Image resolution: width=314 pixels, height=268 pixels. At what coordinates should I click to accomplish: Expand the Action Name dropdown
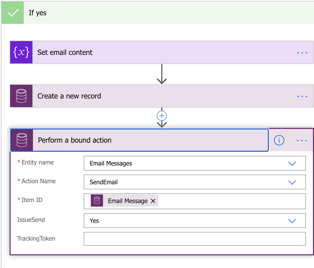click(x=292, y=182)
